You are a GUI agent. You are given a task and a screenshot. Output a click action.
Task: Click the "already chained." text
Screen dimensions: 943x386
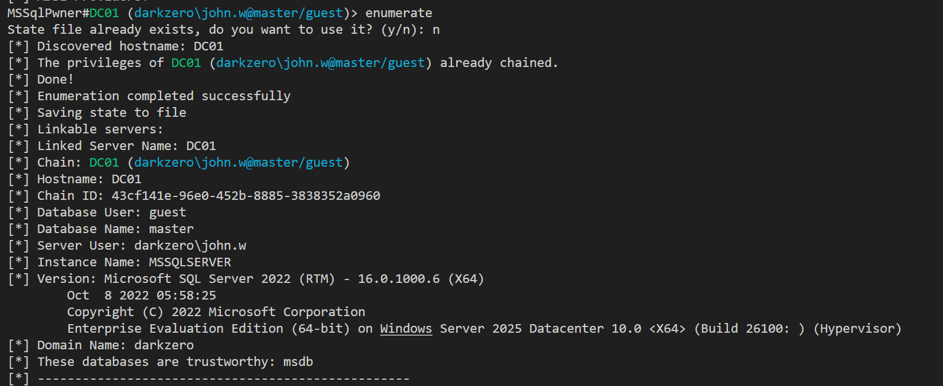[x=498, y=63]
